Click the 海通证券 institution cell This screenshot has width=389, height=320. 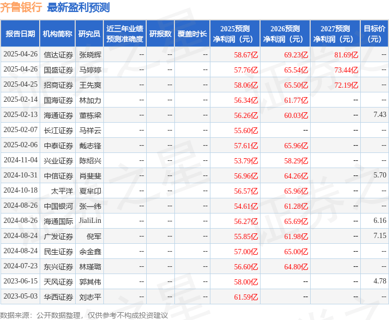[x=58, y=115]
